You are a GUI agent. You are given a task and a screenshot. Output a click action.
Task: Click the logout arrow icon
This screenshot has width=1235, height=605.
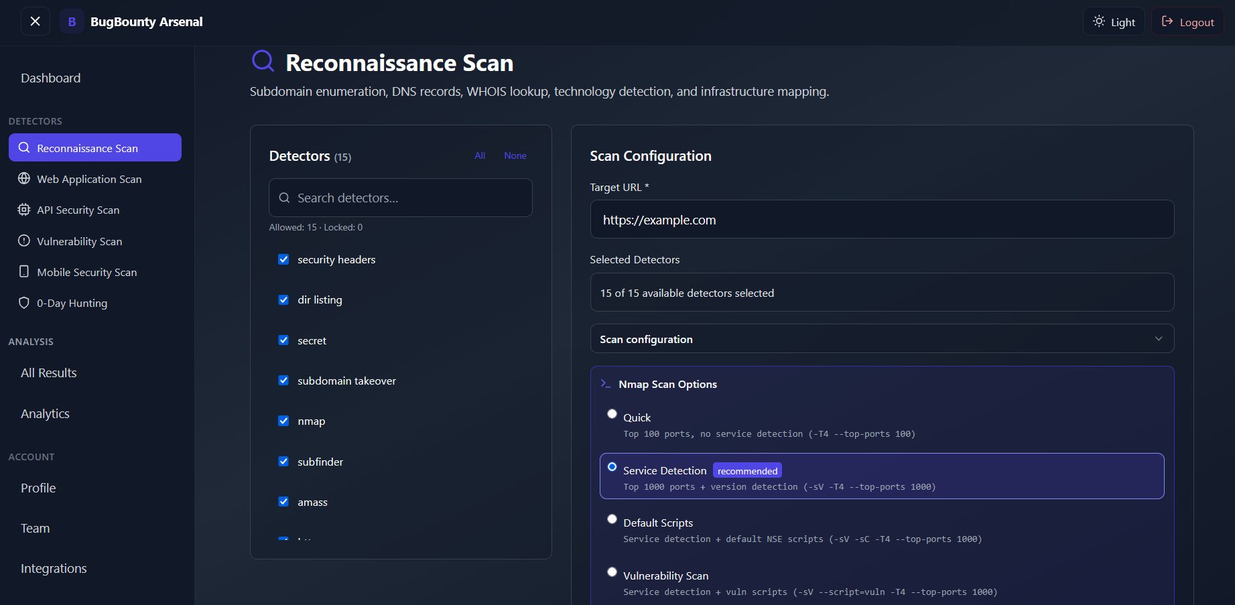1167,21
